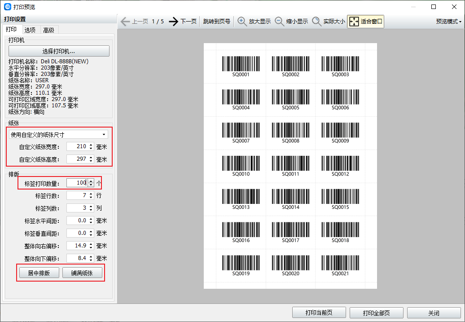465x322 pixels.
Task: Click the 居中排版 button
Action: [x=39, y=273]
